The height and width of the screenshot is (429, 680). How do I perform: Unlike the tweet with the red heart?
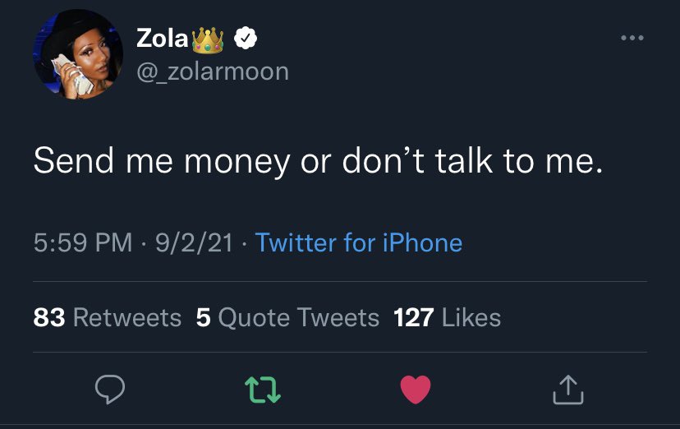[x=416, y=390]
